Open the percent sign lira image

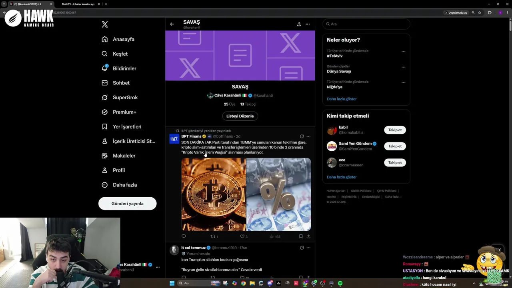point(279,194)
